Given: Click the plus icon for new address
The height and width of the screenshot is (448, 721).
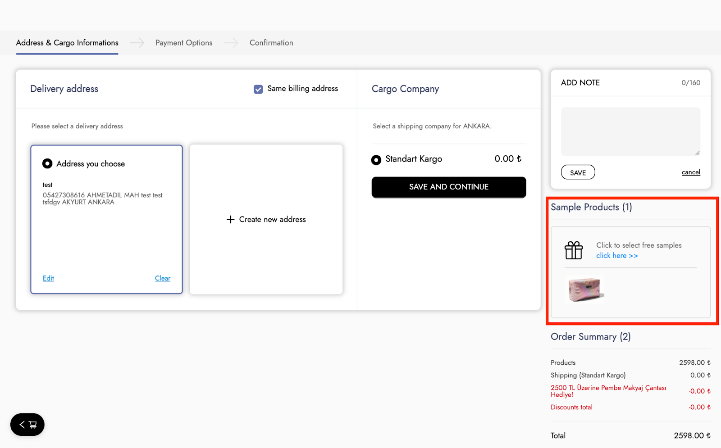Looking at the screenshot, I should click(231, 219).
